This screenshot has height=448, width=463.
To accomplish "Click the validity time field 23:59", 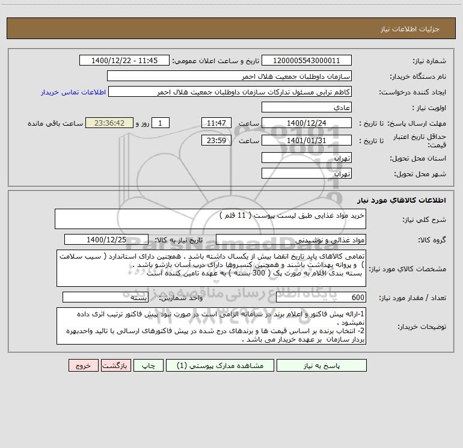I will click(x=216, y=140).
